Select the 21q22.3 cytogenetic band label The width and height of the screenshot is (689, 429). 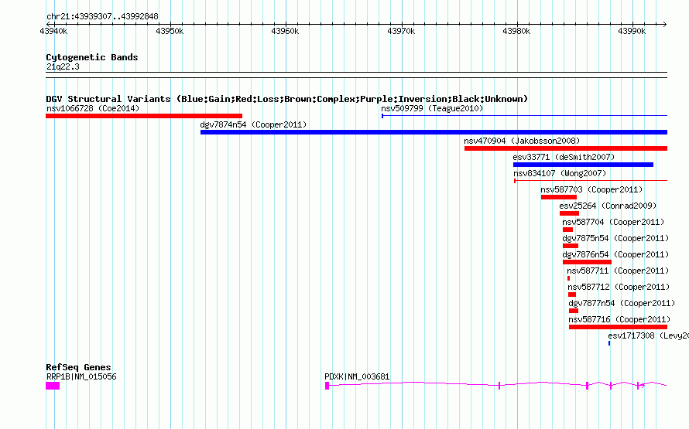pyautogui.click(x=63, y=66)
